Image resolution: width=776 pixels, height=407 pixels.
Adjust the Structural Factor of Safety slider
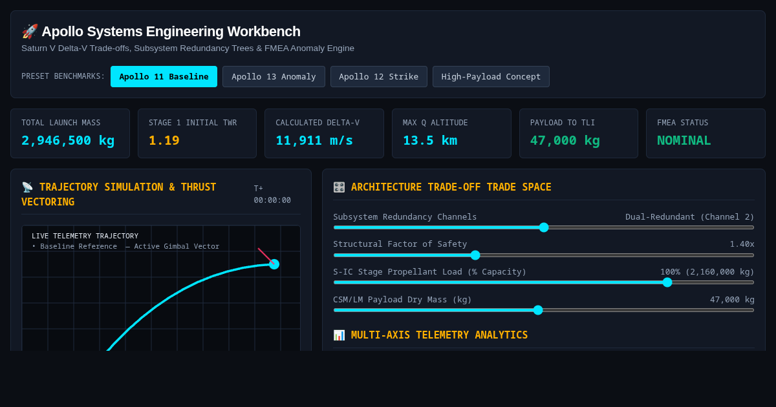(x=544, y=255)
